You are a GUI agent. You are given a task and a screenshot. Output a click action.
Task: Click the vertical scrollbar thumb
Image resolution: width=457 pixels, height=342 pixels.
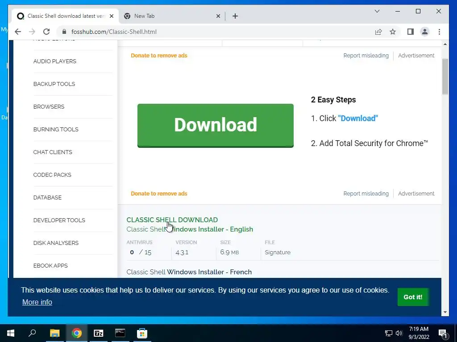pos(445,77)
